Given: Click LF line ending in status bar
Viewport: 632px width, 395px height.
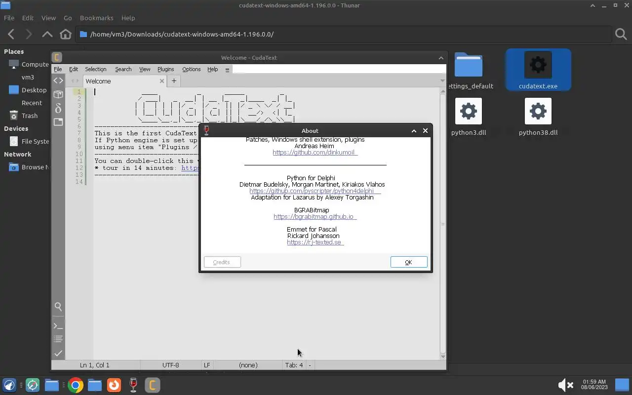Looking at the screenshot, I should (x=207, y=365).
